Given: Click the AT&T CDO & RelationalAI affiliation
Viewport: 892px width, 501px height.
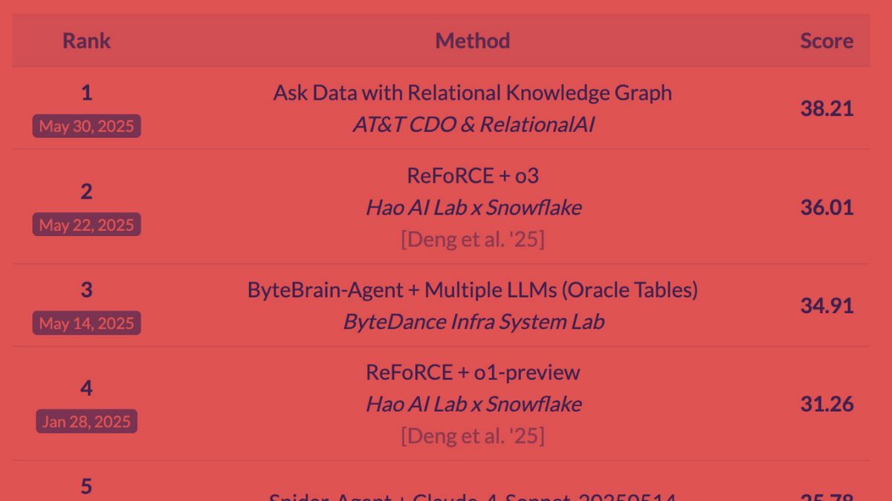Looking at the screenshot, I should coord(472,125).
